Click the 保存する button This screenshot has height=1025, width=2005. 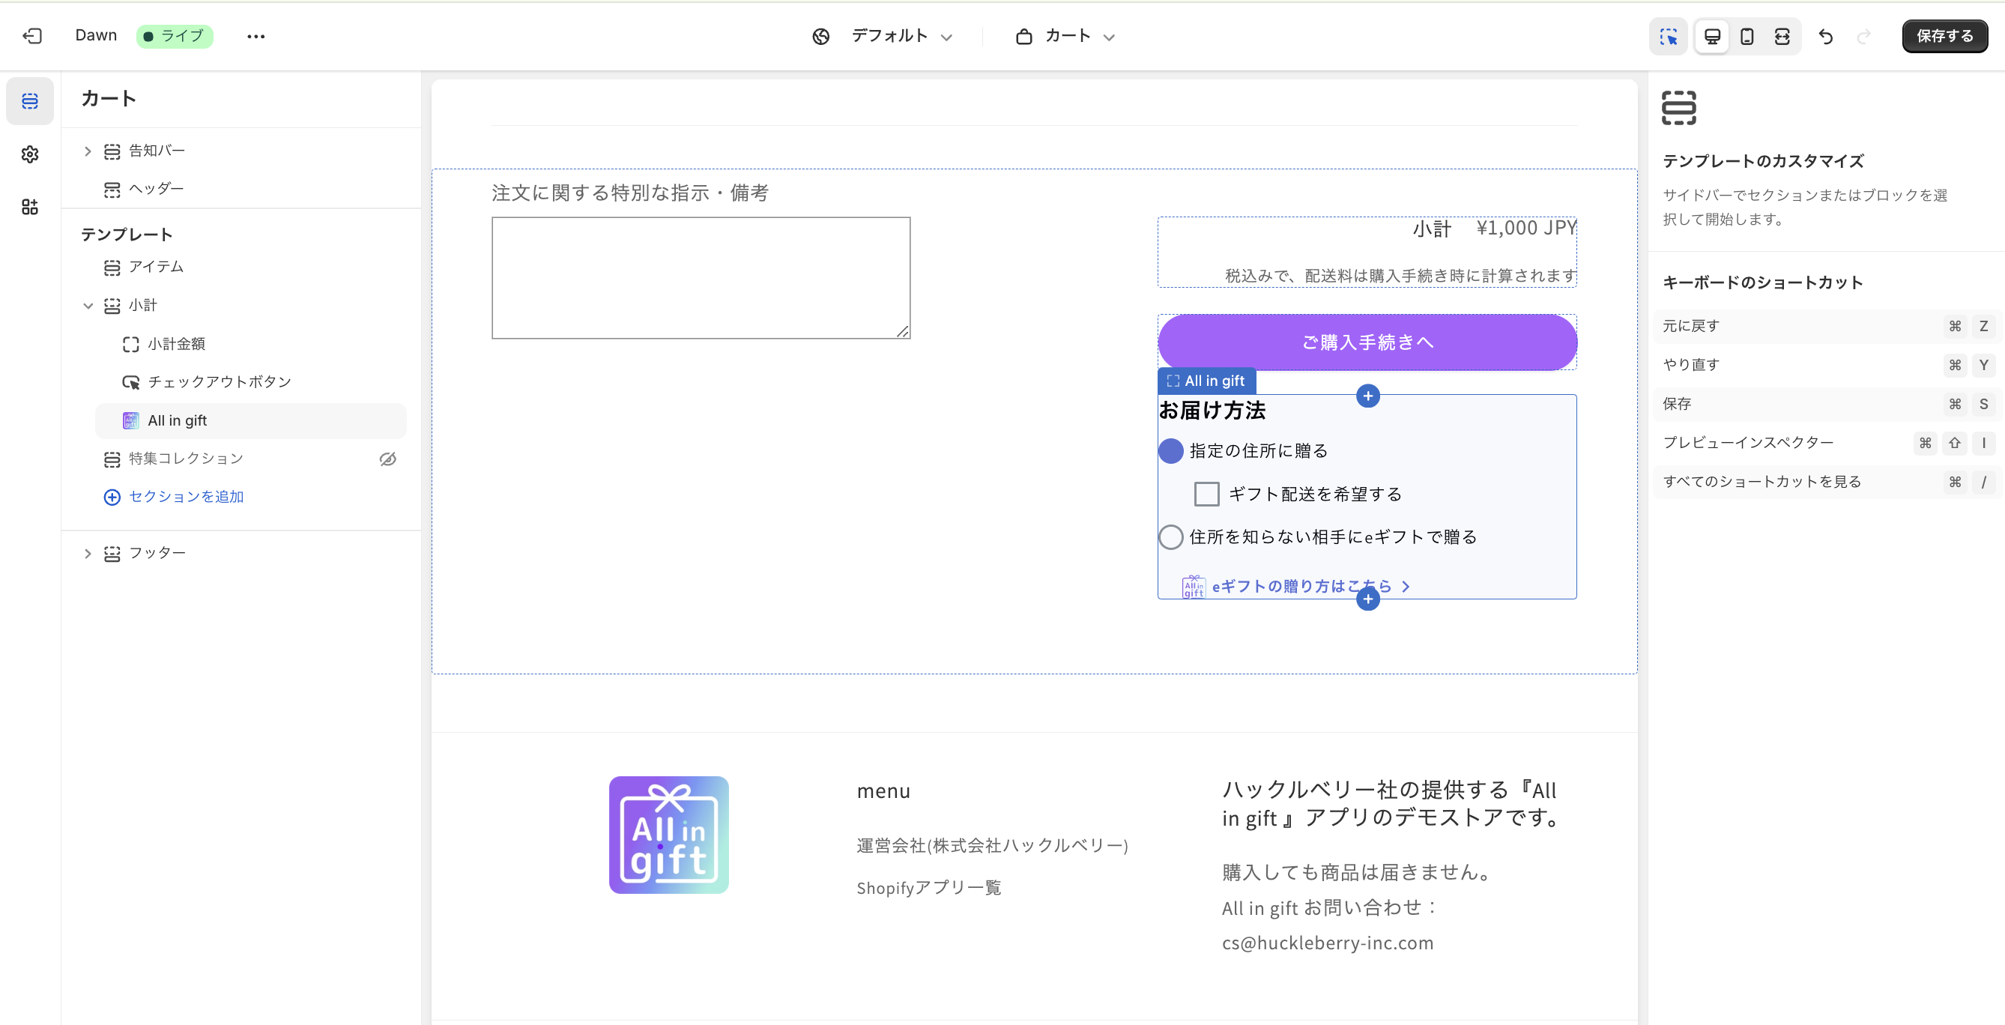(1944, 36)
